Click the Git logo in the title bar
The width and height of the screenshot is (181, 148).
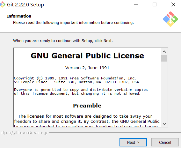(x=3, y=4)
